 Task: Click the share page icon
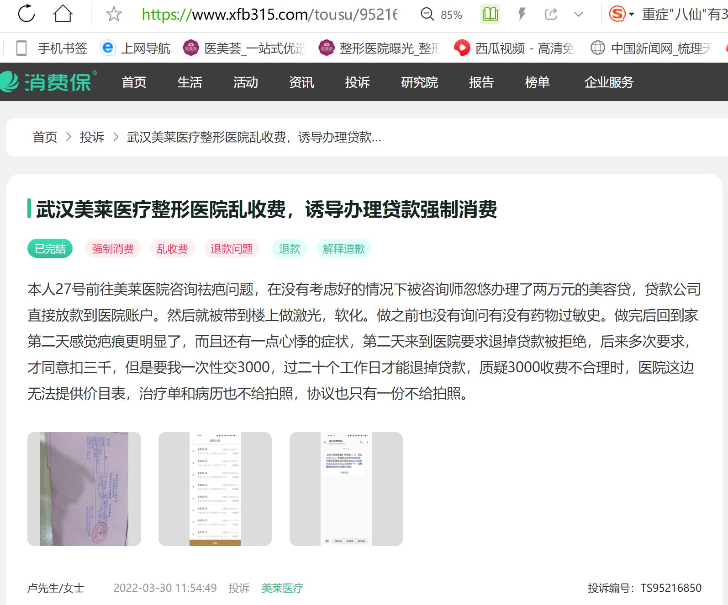(551, 14)
